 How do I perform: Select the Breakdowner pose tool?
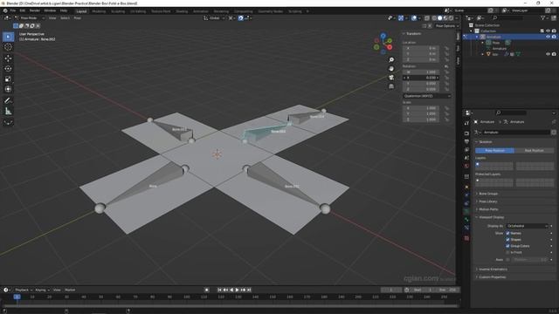point(8,122)
